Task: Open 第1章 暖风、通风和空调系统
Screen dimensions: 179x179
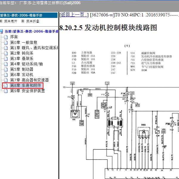Action: point(34,48)
